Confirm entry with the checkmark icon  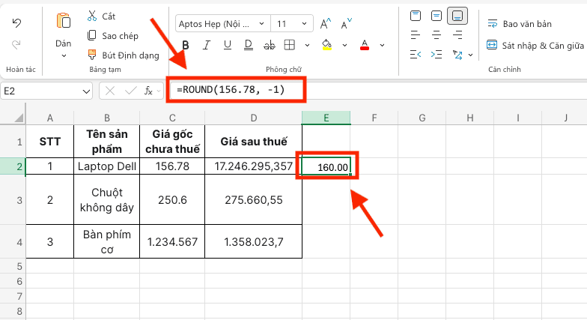(130, 91)
